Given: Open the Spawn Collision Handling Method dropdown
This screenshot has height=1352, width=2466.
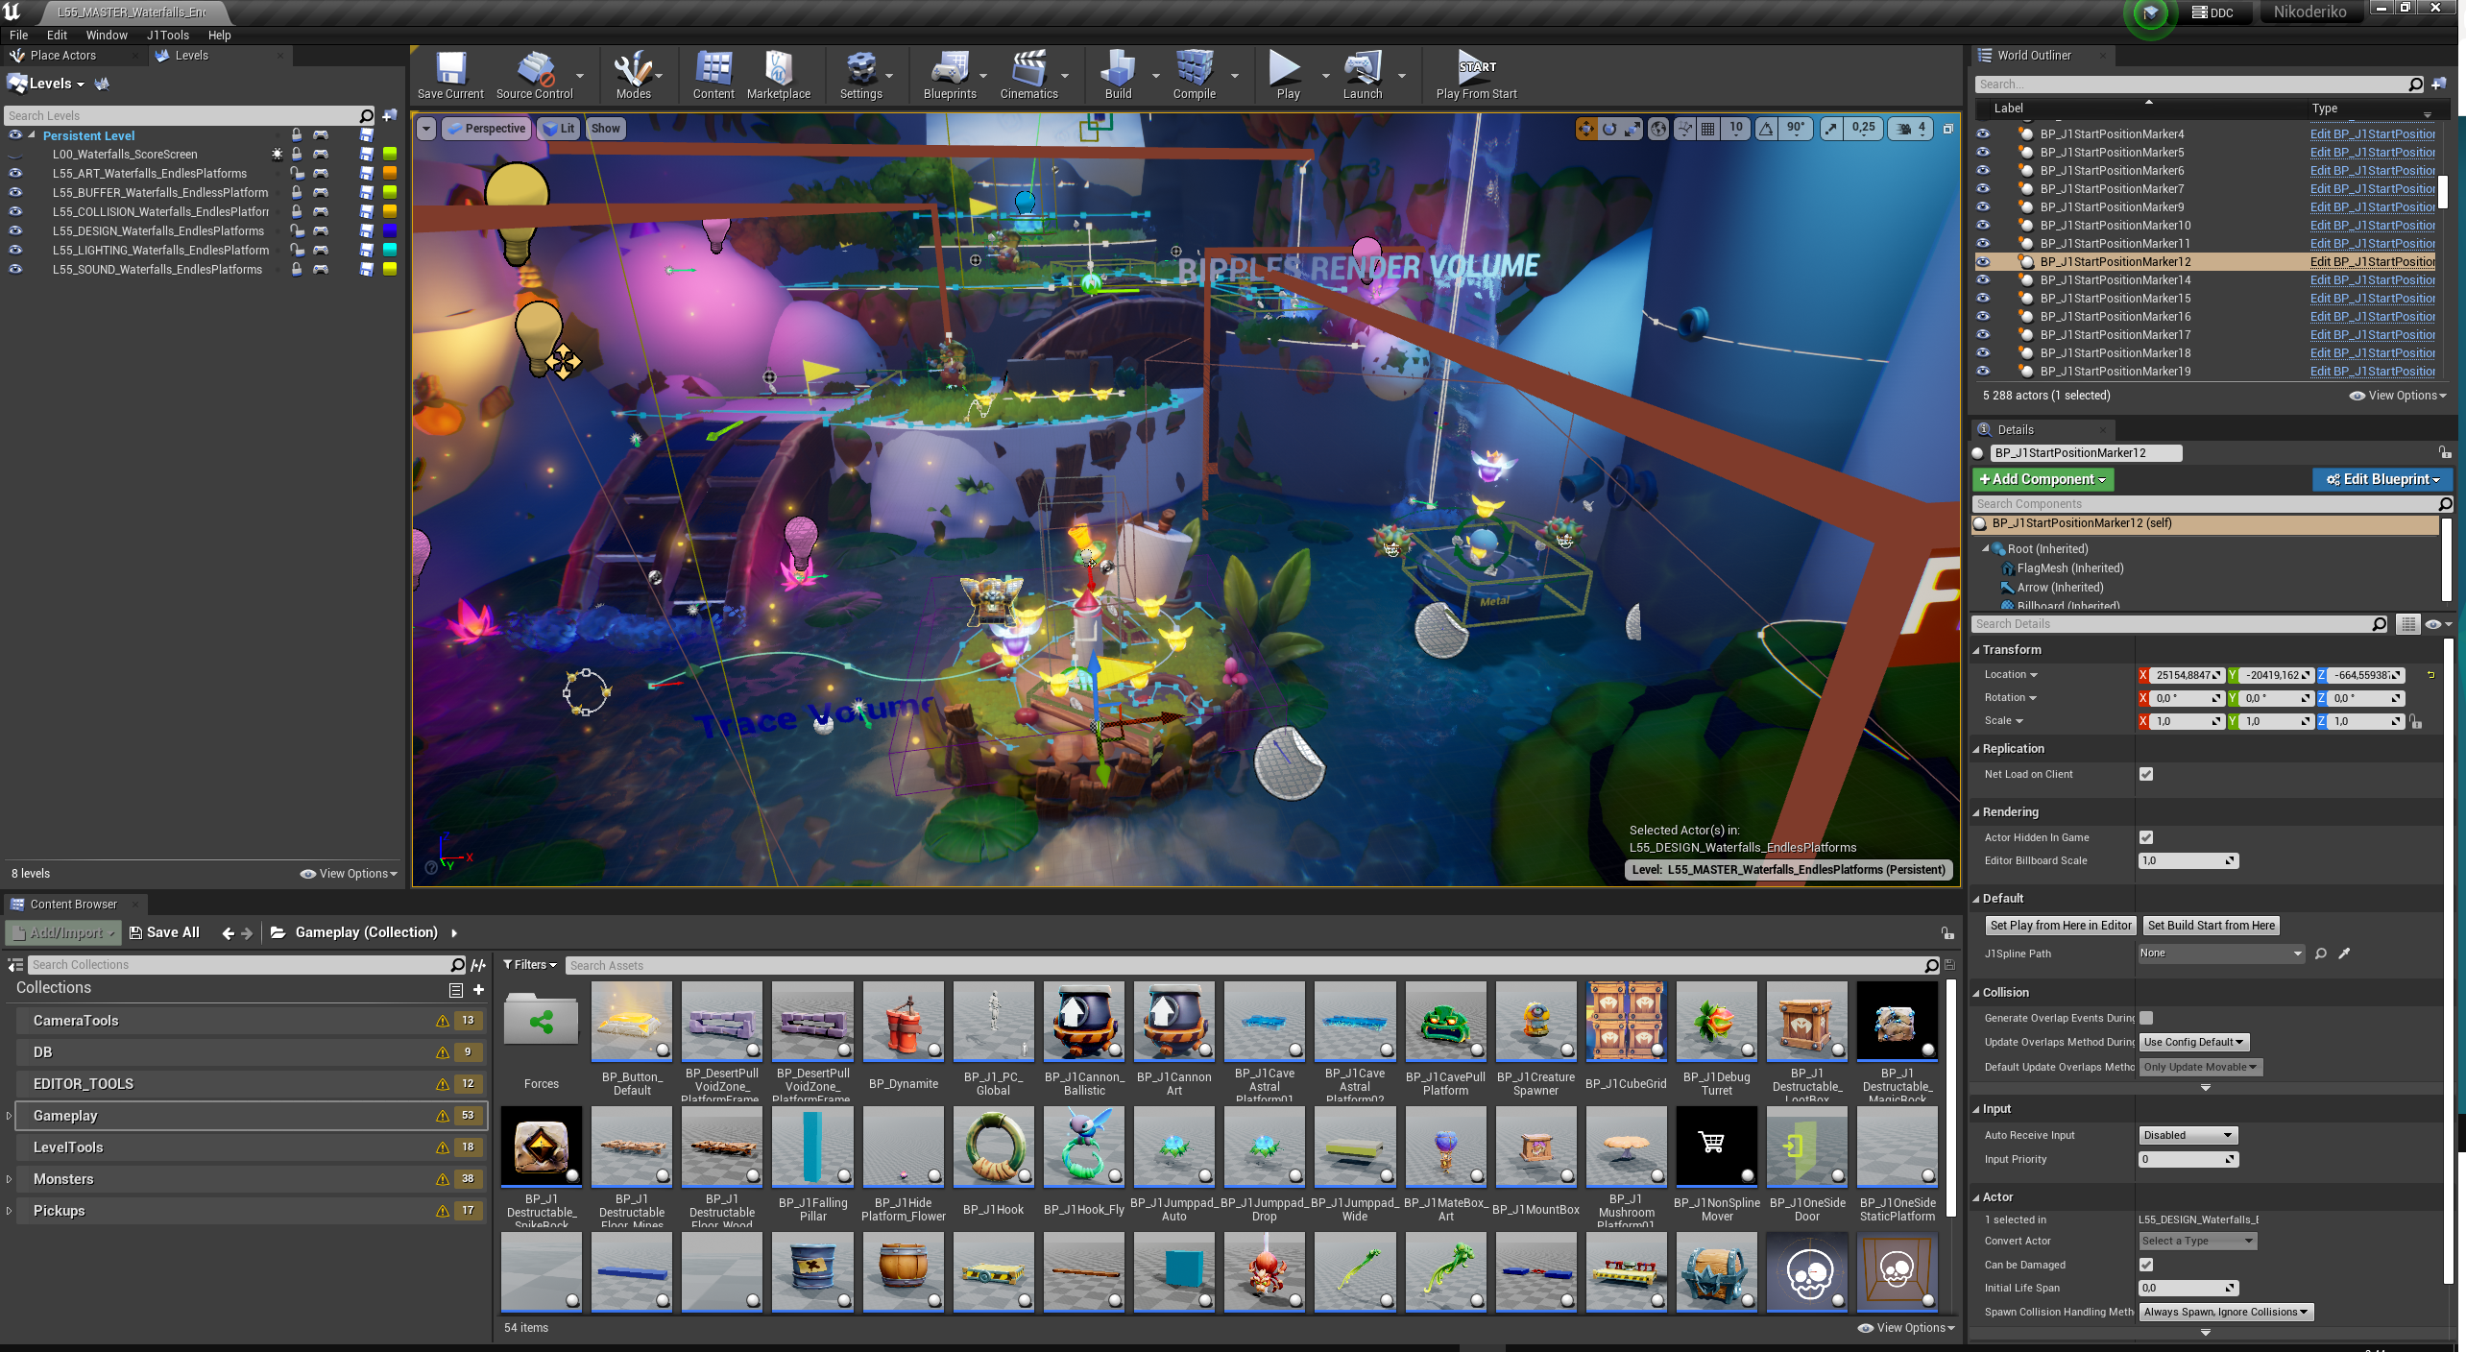Looking at the screenshot, I should (x=2226, y=1312).
